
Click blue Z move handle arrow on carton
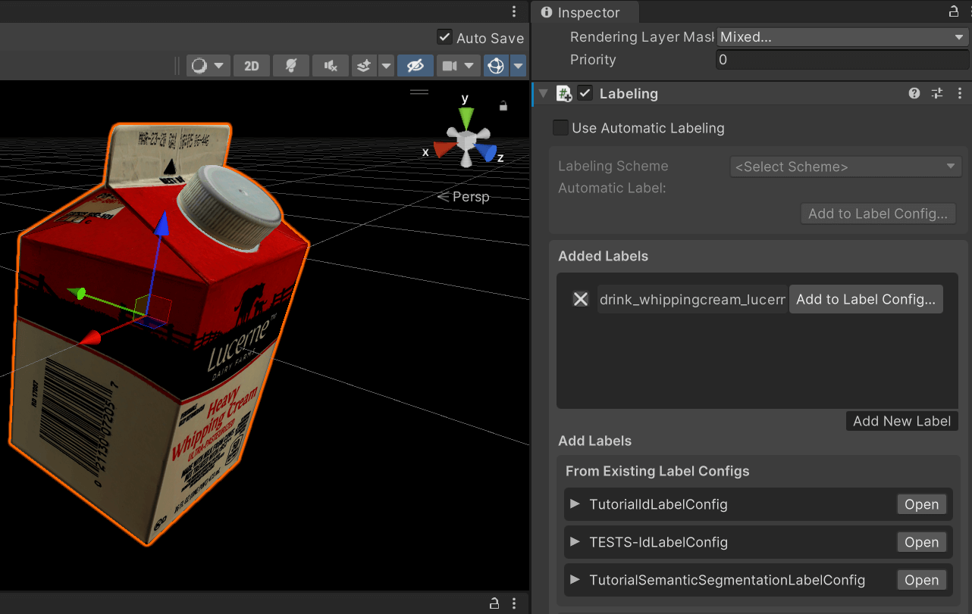pyautogui.click(x=161, y=225)
